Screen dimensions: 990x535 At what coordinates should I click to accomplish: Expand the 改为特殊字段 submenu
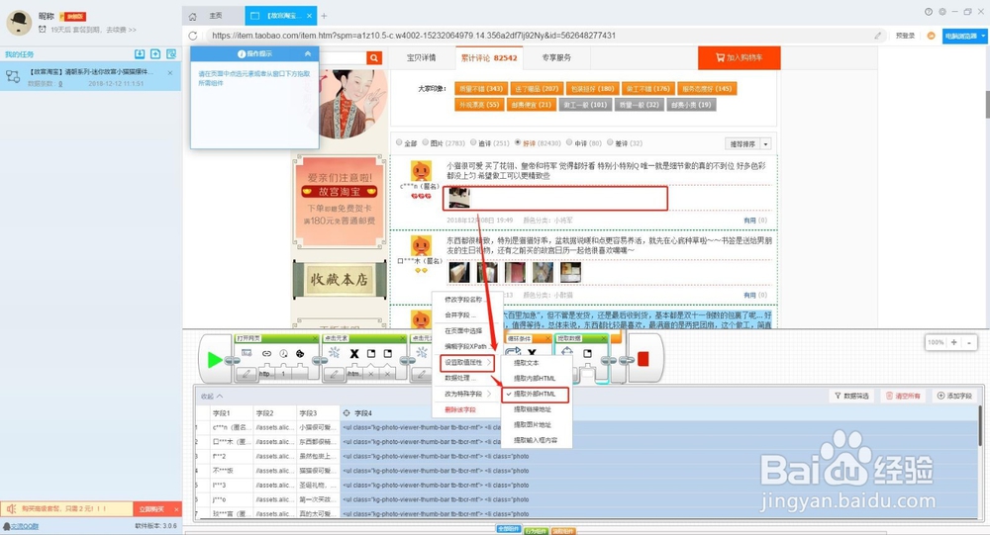[466, 394]
